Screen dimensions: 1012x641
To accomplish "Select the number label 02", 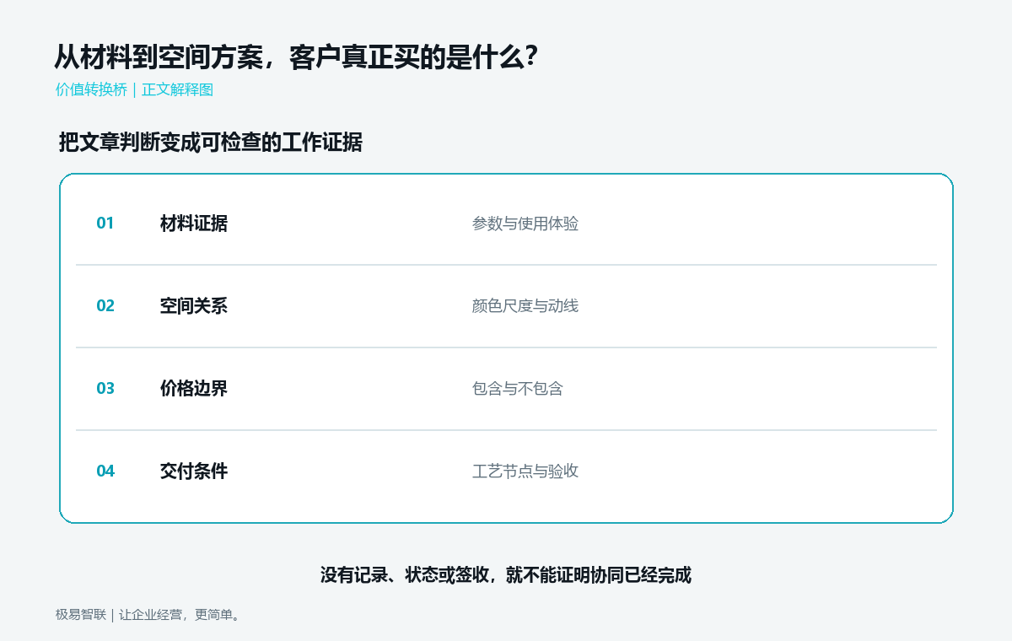I will 105,306.
